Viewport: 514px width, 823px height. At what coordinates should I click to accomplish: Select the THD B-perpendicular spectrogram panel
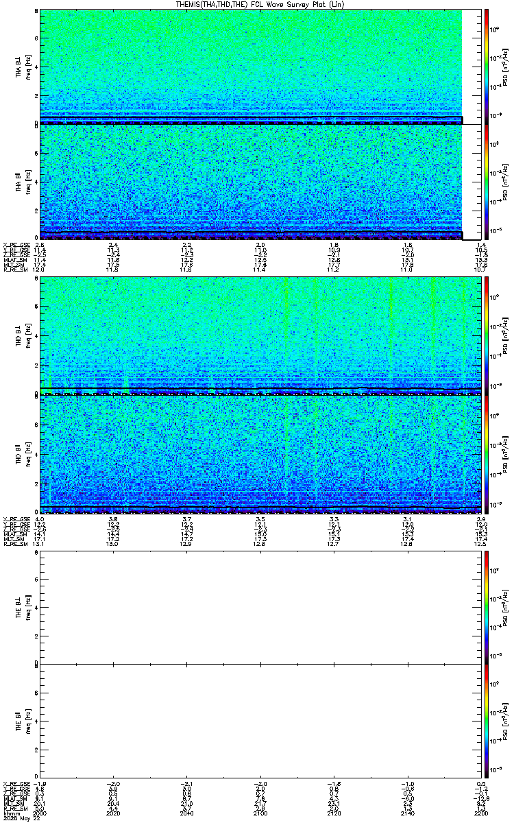[261, 335]
